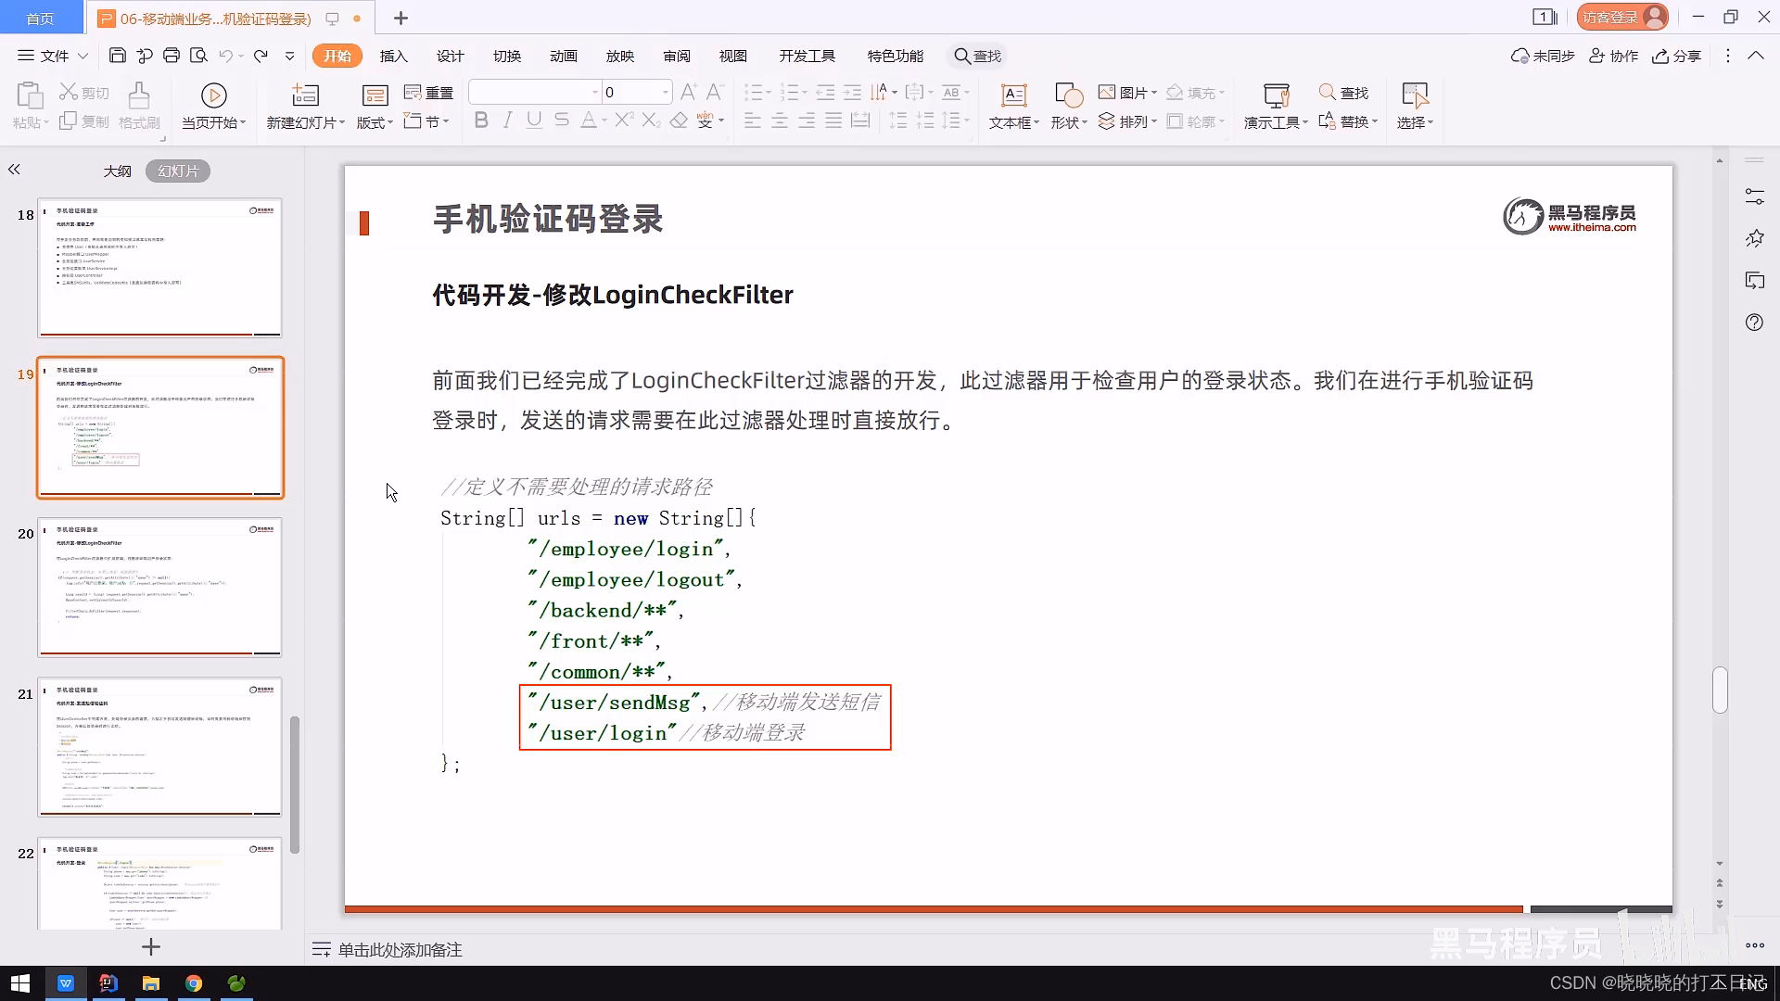Click the Print Preview icon
1780x1001 pixels.
[x=198, y=56]
